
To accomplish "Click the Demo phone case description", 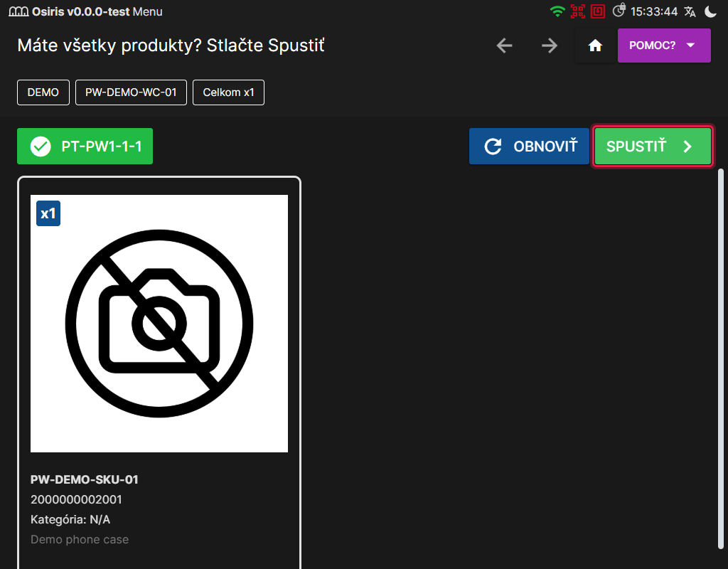I will click(x=80, y=539).
